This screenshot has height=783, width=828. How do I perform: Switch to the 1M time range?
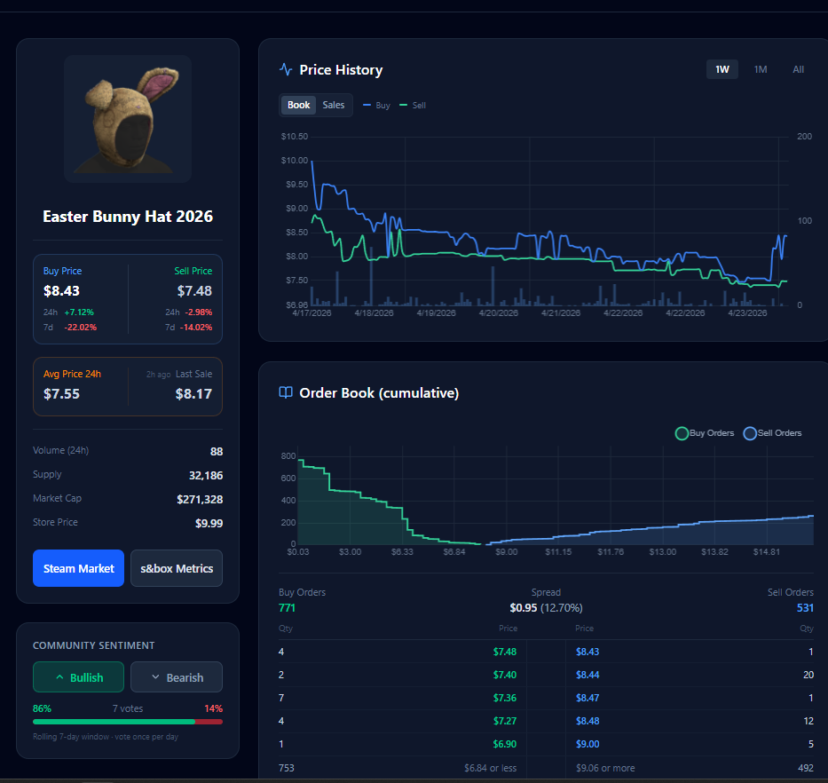(x=760, y=69)
